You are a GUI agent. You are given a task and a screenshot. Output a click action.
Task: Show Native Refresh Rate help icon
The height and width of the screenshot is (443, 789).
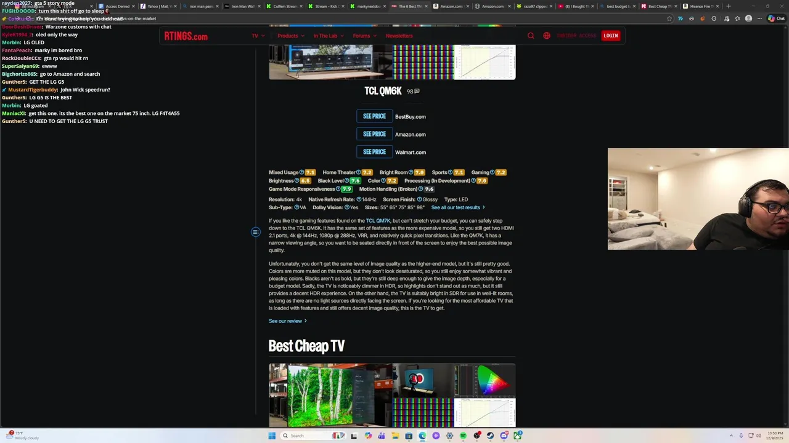(359, 199)
